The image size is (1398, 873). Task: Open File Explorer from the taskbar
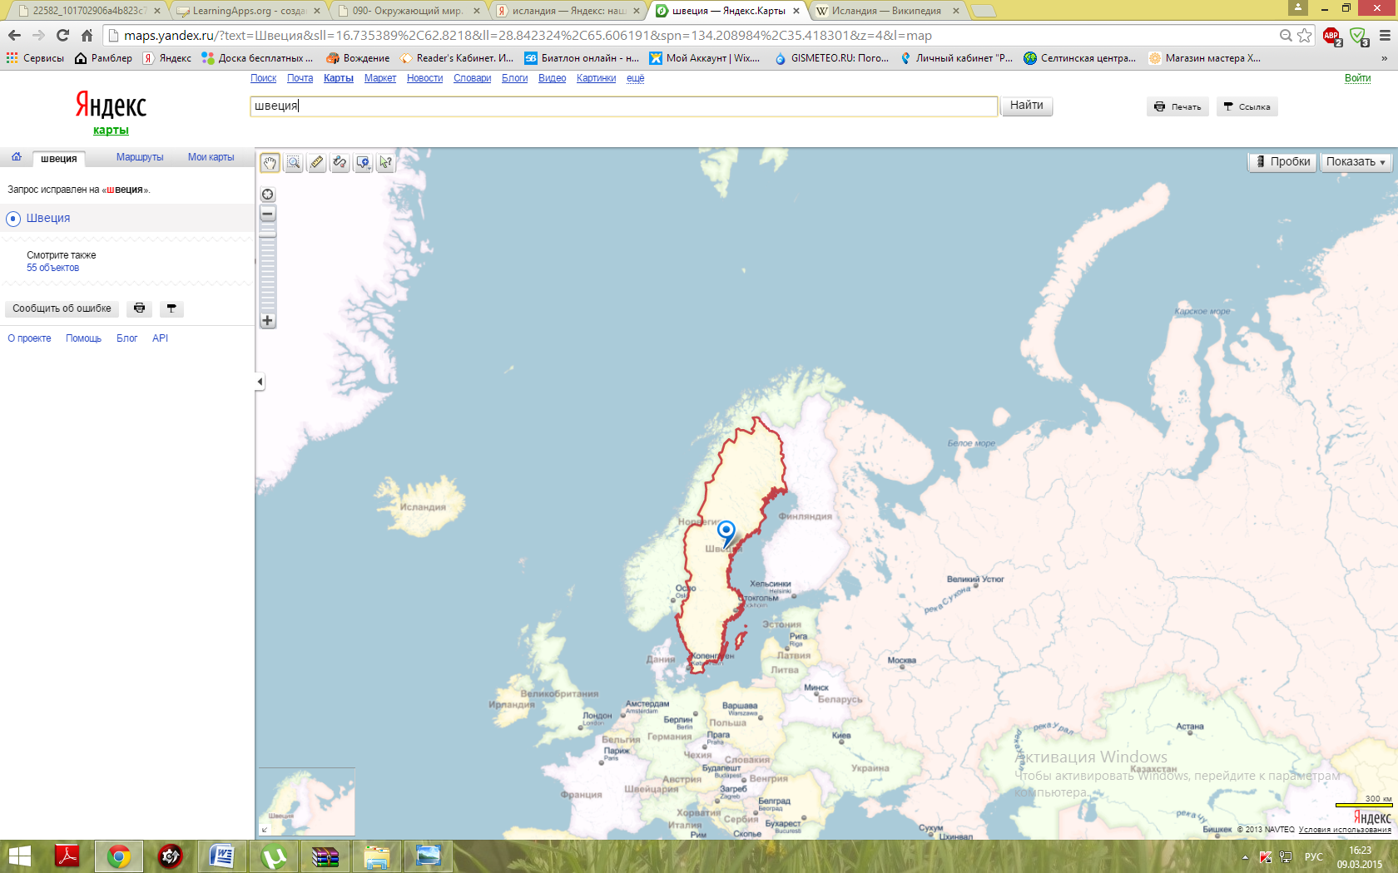click(x=376, y=856)
